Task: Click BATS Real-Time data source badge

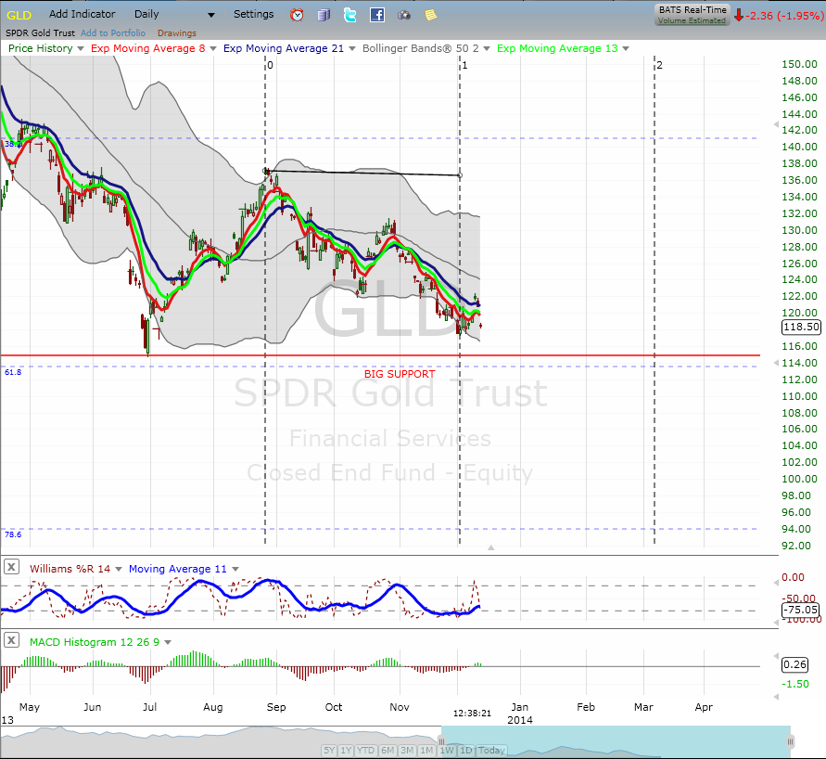Action: [693, 15]
